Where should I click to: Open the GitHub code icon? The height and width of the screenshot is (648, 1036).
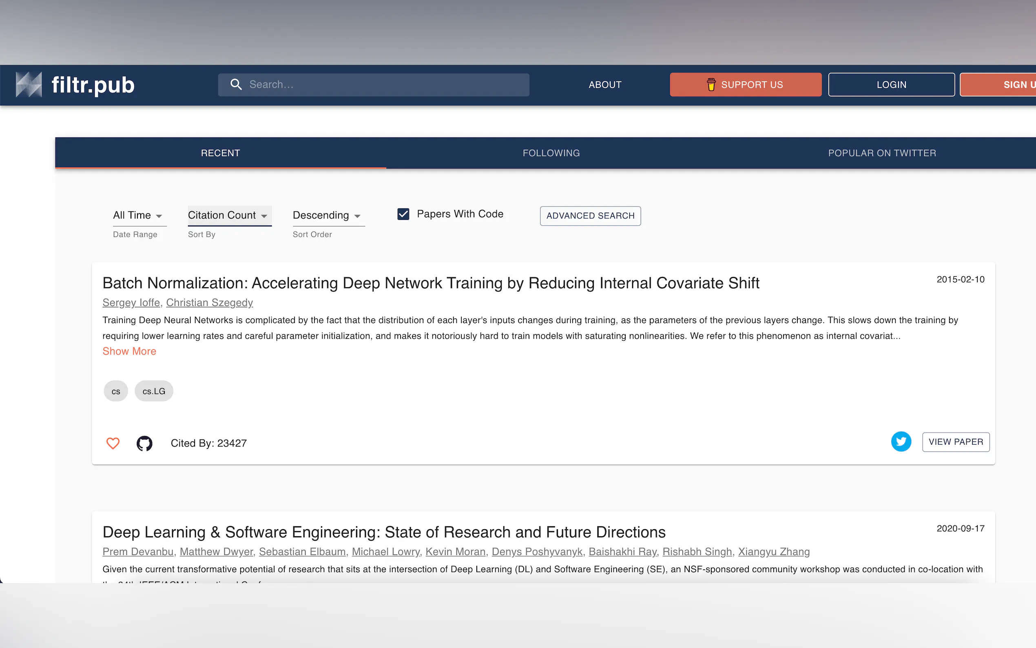point(144,443)
